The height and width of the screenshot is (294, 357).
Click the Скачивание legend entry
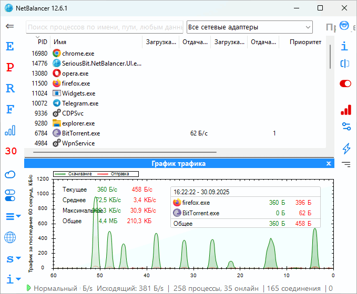[74, 174]
